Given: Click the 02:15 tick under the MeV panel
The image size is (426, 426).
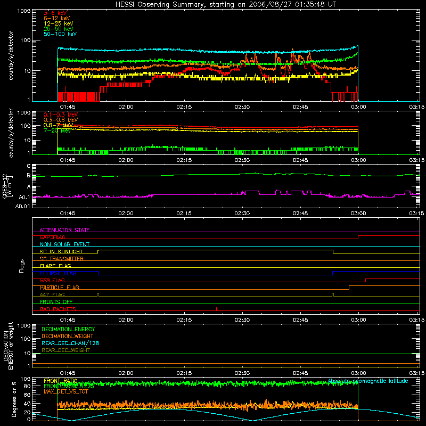Looking at the screenshot, I should coord(184,160).
